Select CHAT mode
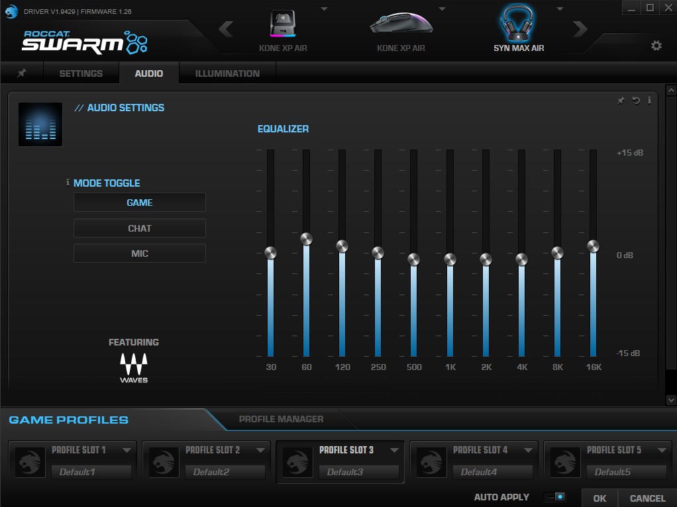 click(140, 228)
